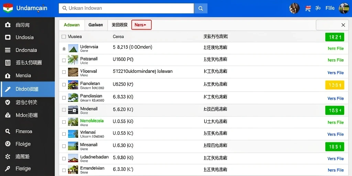Click the Fletigie key icon in sidebar
352x176 pixels.
click(8, 168)
